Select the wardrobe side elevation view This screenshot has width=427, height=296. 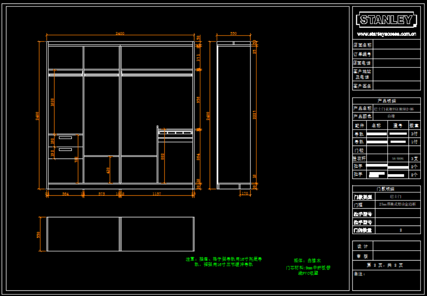point(234,115)
